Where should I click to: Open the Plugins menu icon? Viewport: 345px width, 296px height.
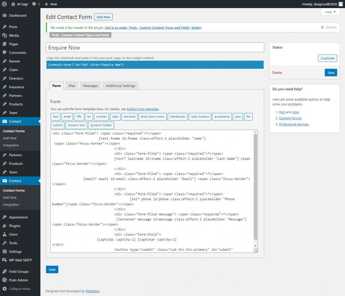(4, 226)
